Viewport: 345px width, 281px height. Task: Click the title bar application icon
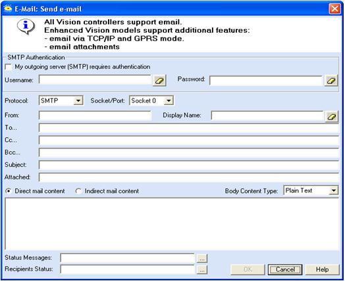pos(8,9)
